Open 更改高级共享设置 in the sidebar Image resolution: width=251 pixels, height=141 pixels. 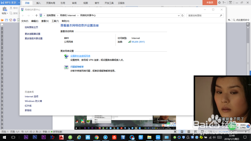(34, 39)
